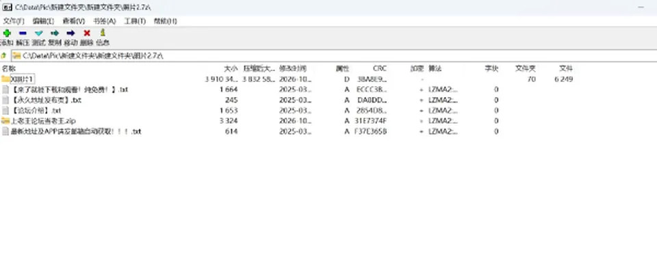Viewport: 657px width, 272px height.
Task: Click the green plus Add (添加) toolbar icon
Action: tap(7, 33)
